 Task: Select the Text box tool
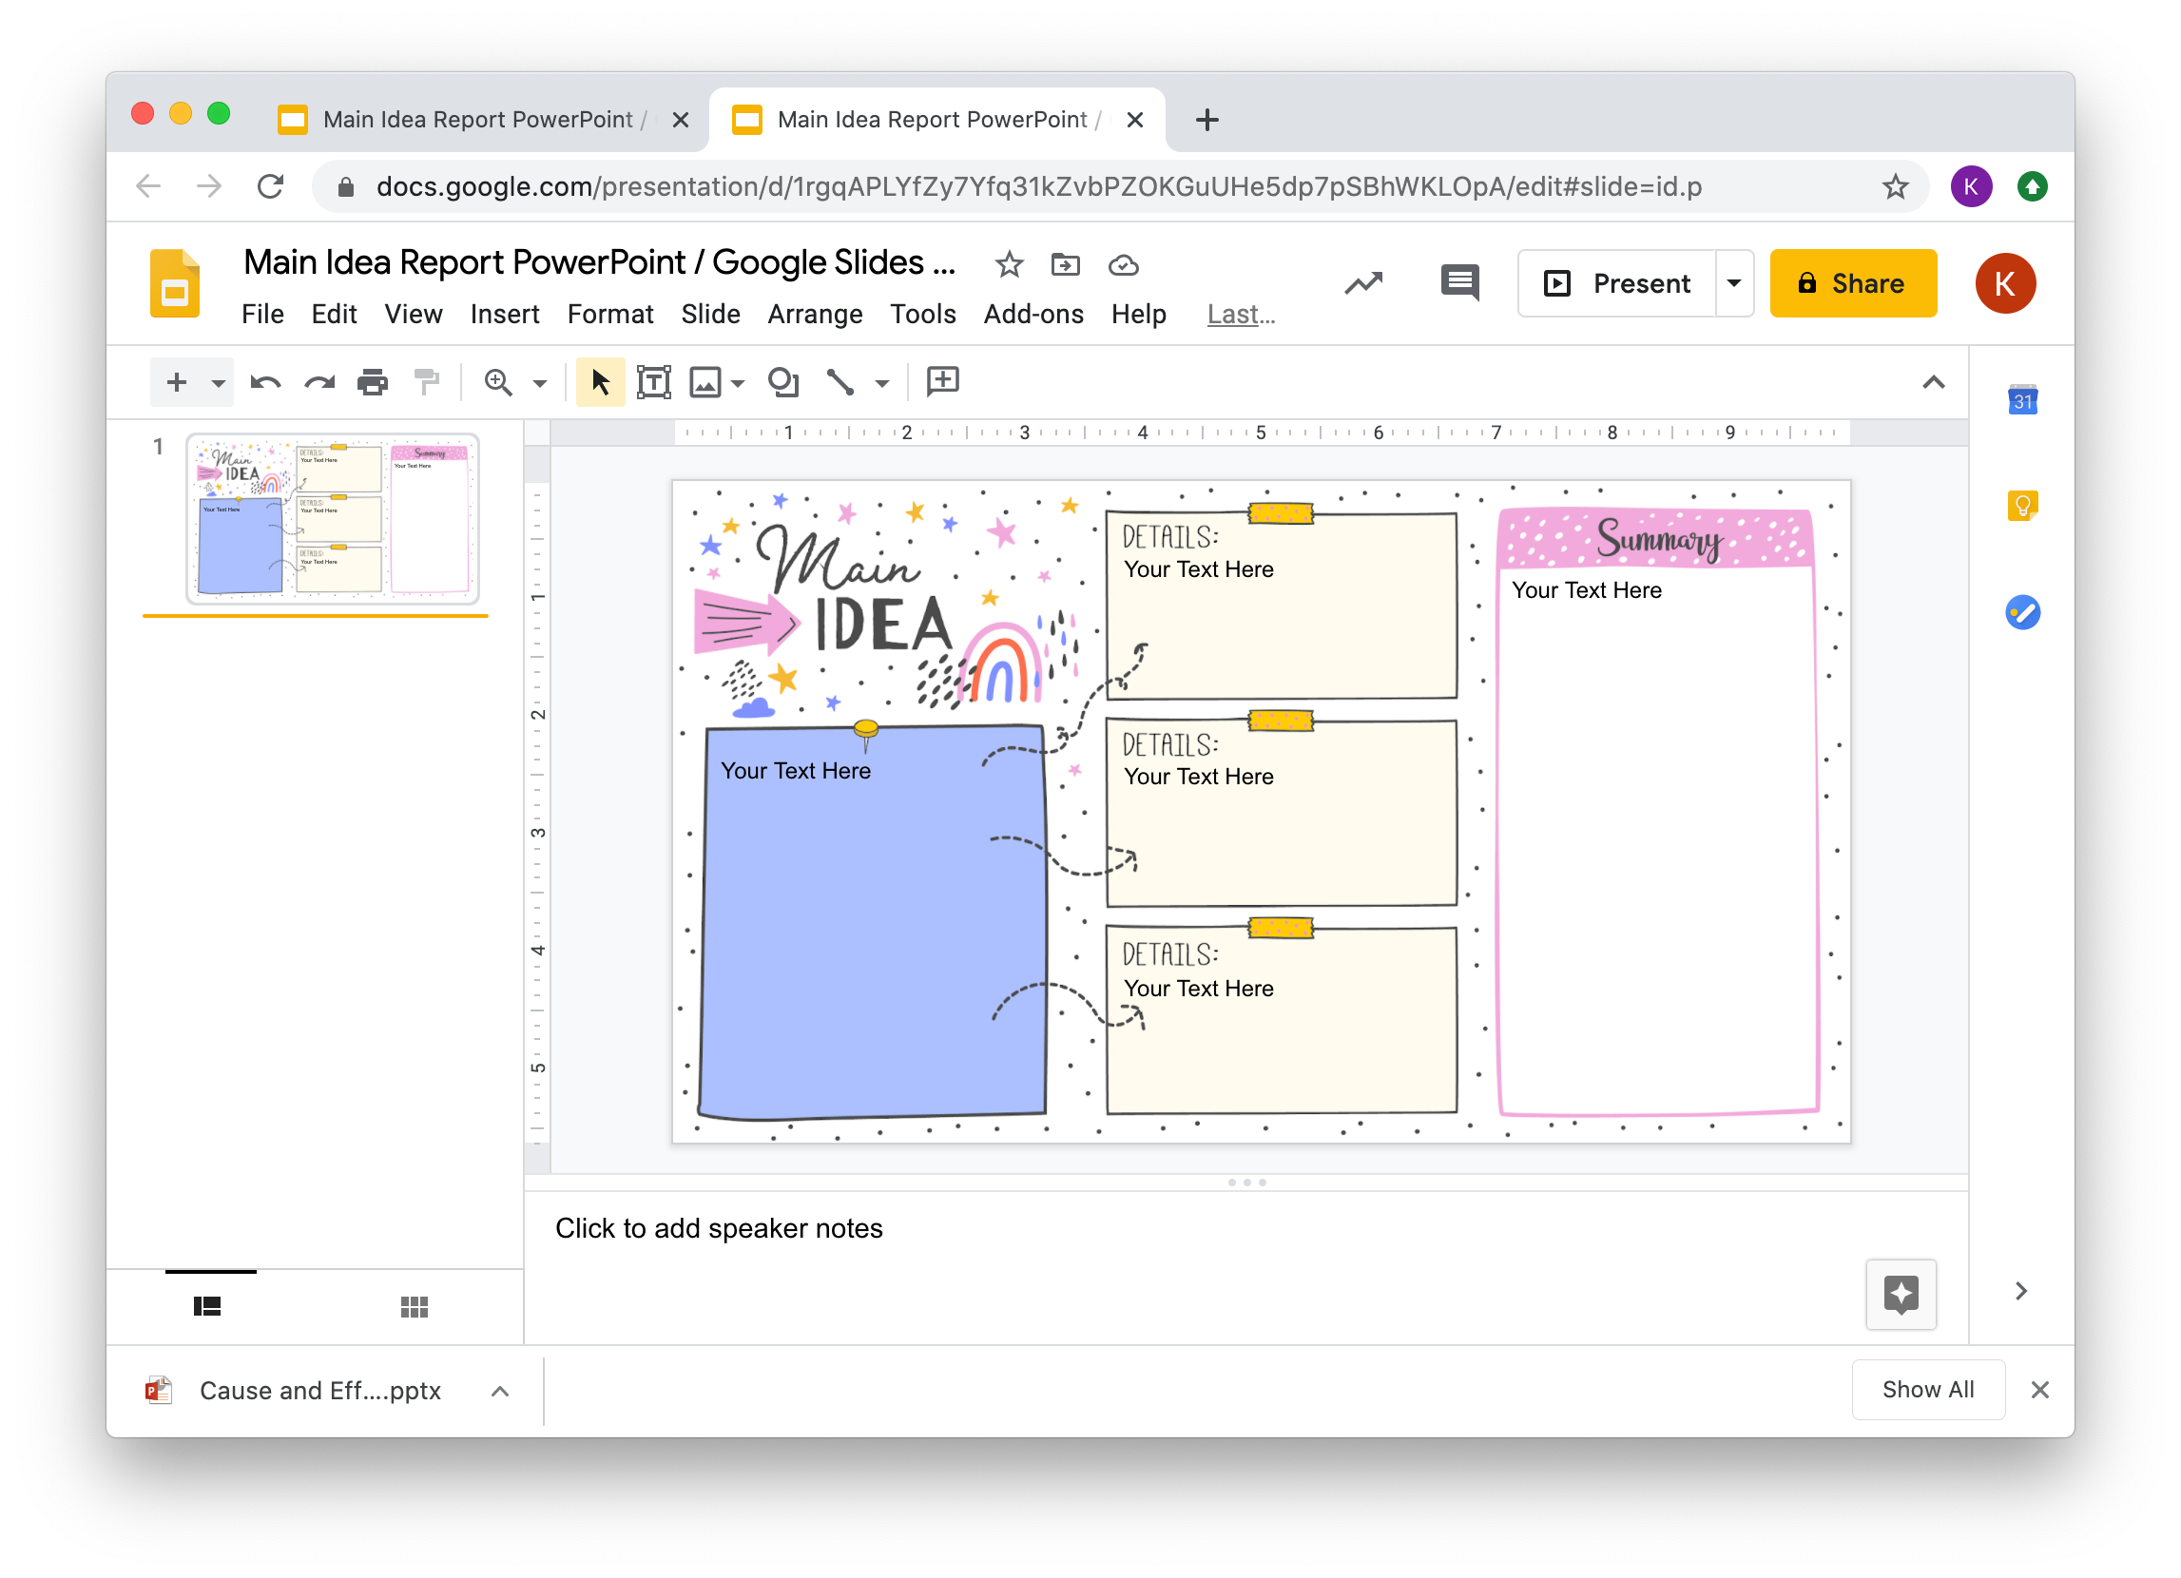coord(653,382)
